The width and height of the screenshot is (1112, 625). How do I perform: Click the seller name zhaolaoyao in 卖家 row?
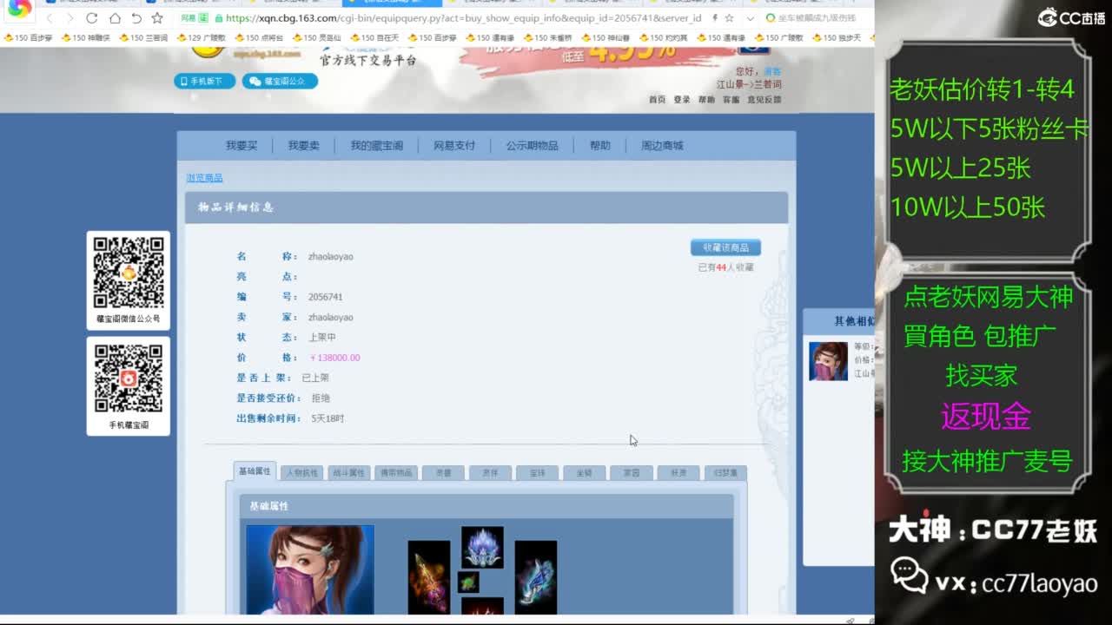click(x=331, y=318)
